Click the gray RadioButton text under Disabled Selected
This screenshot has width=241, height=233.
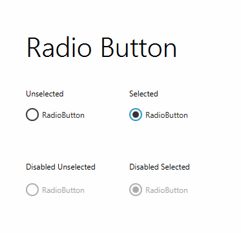(x=167, y=190)
